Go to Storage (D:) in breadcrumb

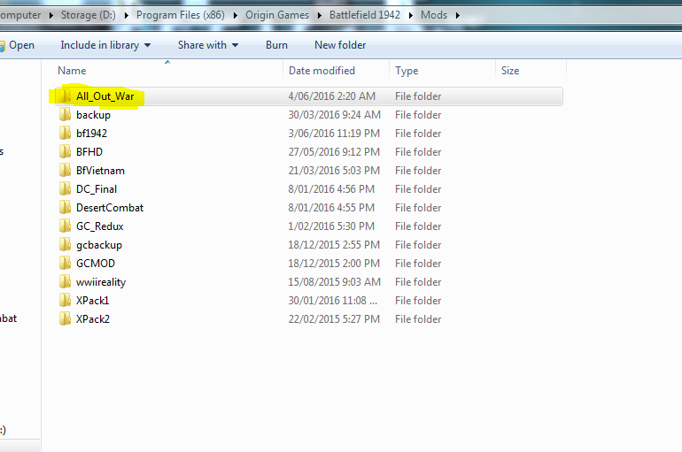click(x=89, y=15)
